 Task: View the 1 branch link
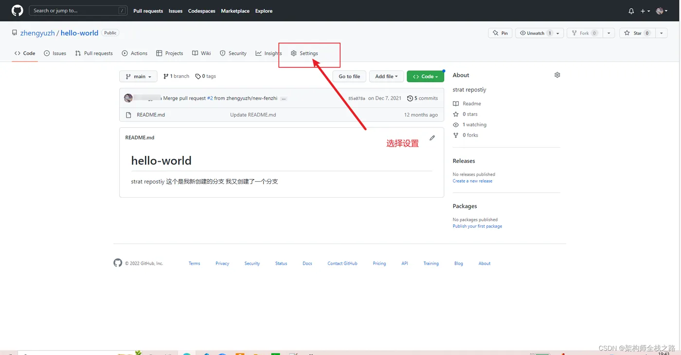click(176, 76)
